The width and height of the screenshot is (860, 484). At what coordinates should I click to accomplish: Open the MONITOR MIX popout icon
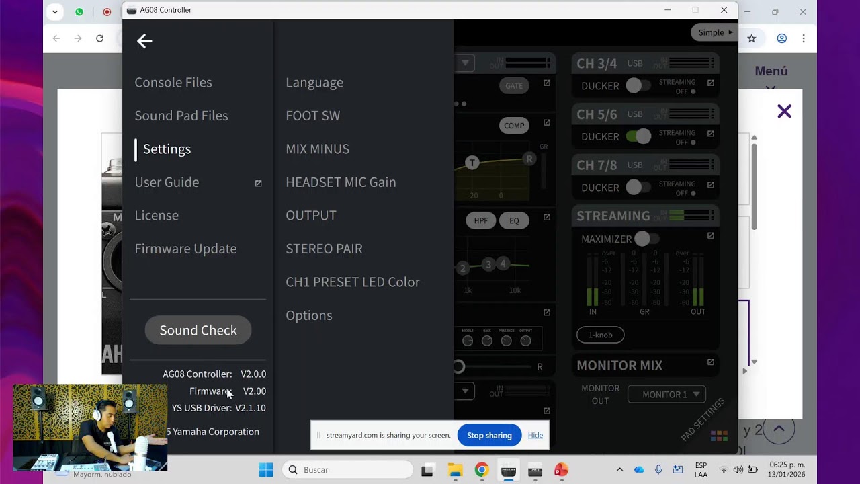coord(710,362)
